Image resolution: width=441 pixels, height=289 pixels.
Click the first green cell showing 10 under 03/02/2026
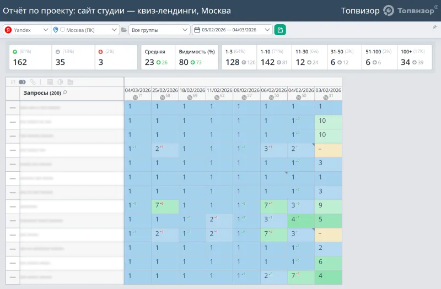pos(328,122)
